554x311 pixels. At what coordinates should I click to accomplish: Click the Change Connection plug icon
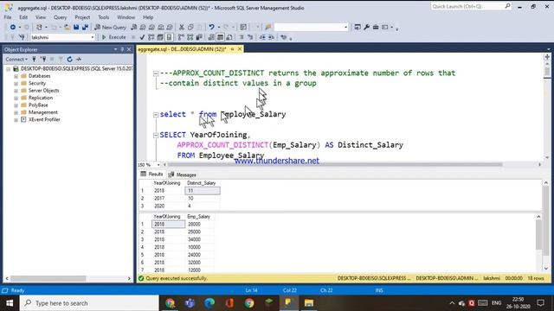click(22, 37)
